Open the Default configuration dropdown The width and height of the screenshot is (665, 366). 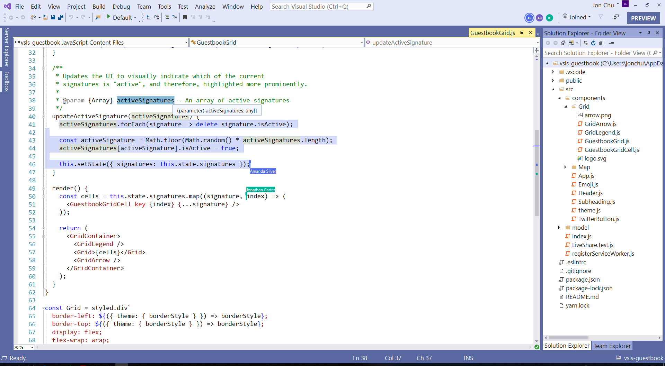click(135, 17)
